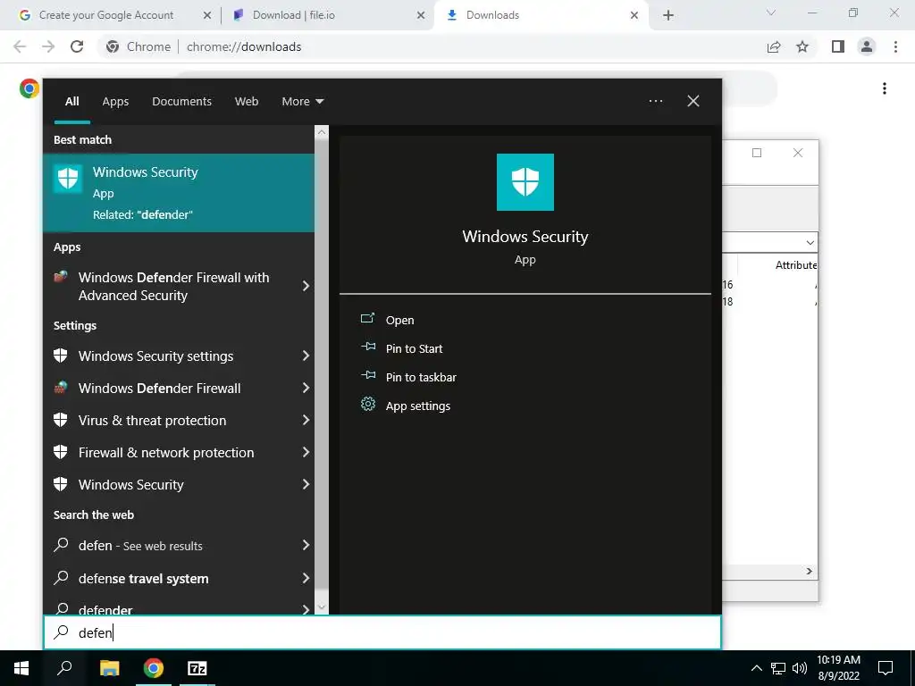Open Windows Start menu button
This screenshot has height=686, width=915.
(x=21, y=668)
